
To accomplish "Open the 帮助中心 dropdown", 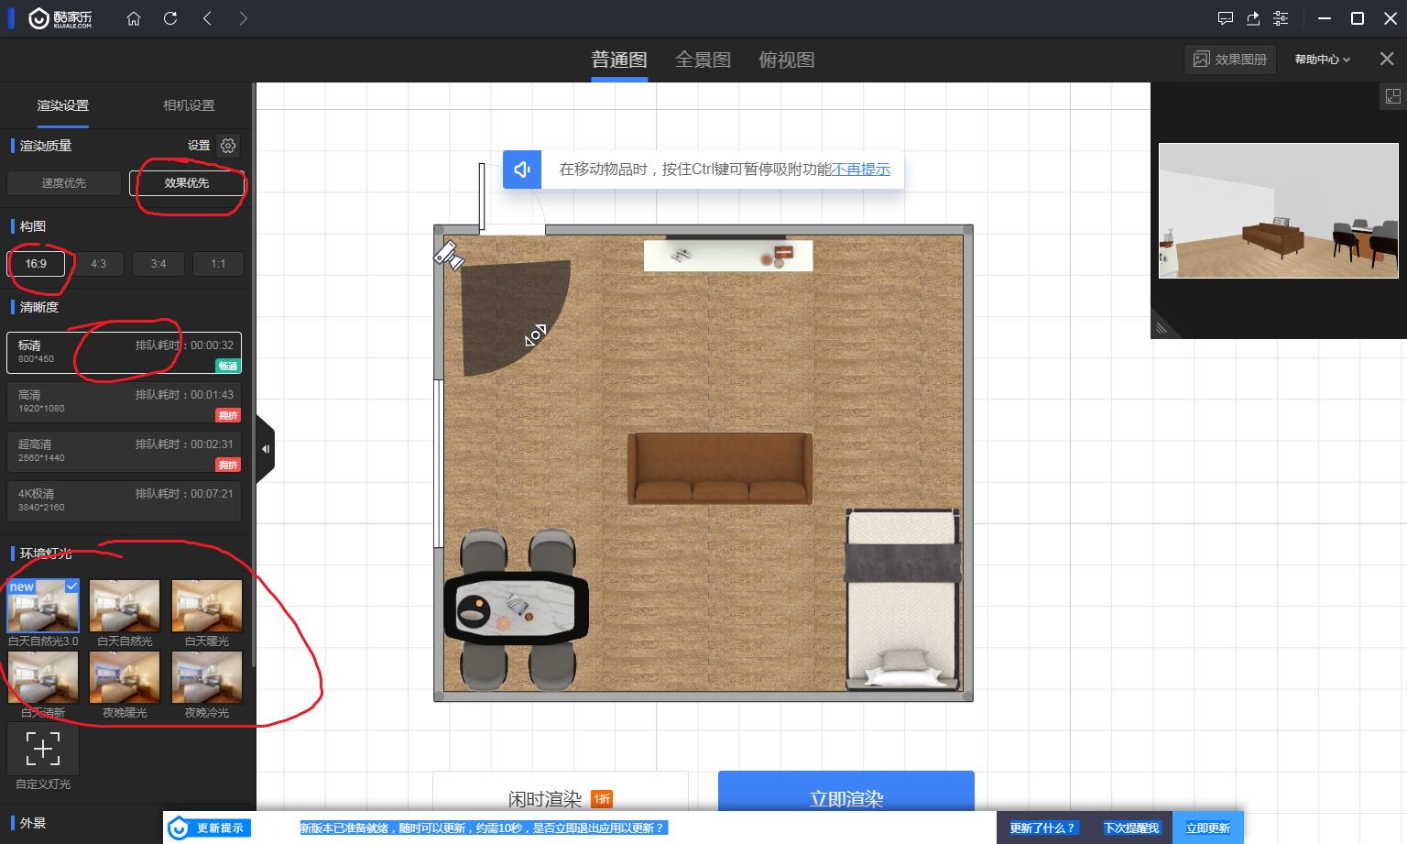I will coord(1321,59).
